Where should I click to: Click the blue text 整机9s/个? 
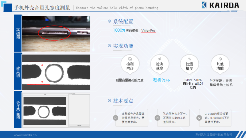click(161, 80)
